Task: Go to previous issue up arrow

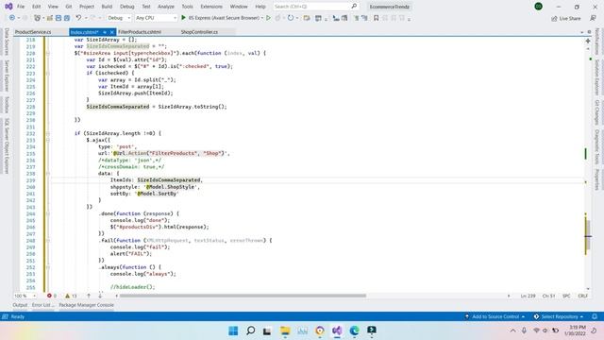Action: [89, 296]
